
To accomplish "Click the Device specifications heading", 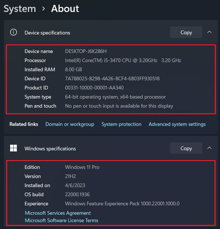I will pyautogui.click(x=47, y=33).
